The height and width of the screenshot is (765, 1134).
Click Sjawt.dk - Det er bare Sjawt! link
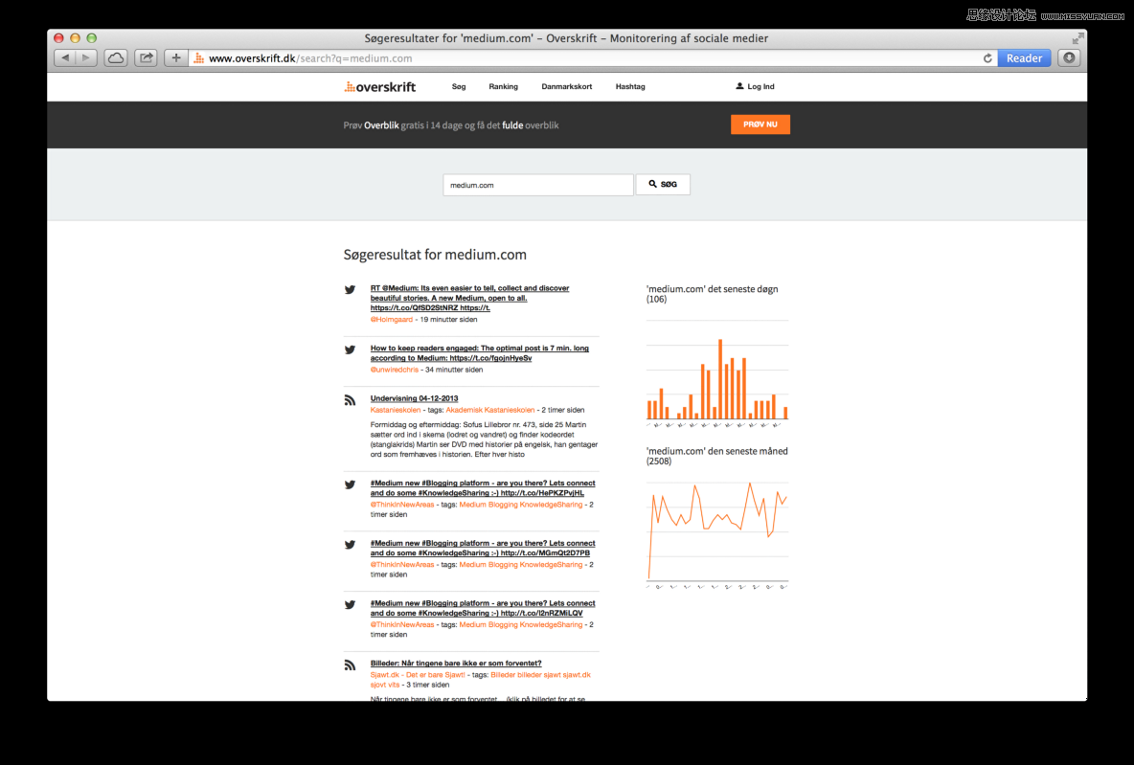coord(418,675)
